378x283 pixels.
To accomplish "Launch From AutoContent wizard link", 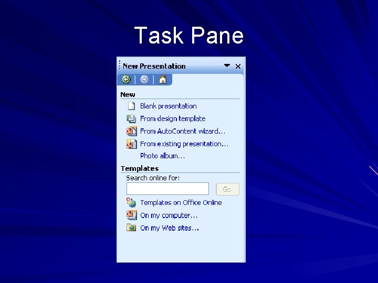I will (183, 131).
